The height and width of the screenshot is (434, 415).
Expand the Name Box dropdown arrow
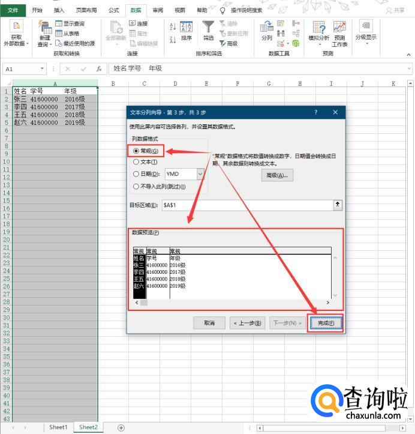(43, 69)
